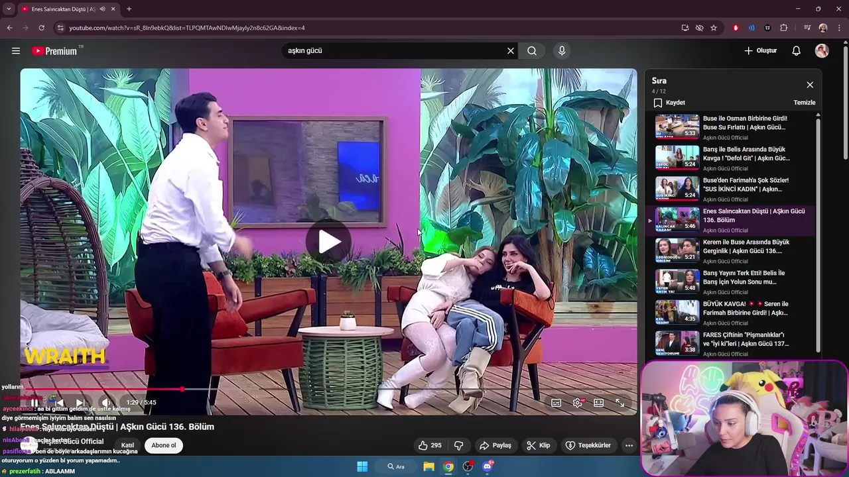Click the Oluştur create button
The image size is (849, 477).
(x=760, y=50)
